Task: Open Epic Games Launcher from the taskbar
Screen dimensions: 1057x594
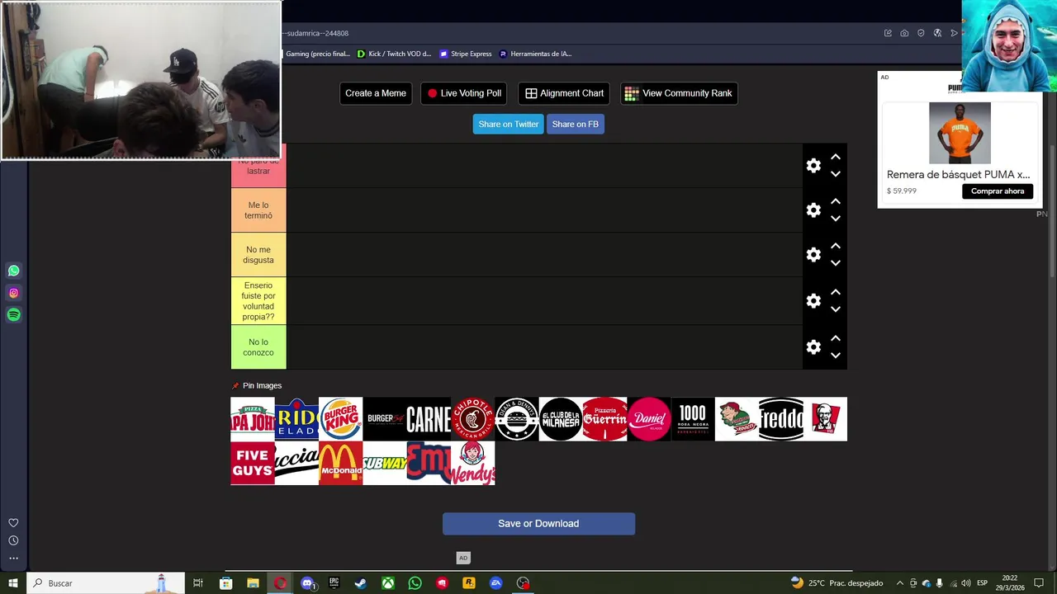Action: tap(334, 583)
